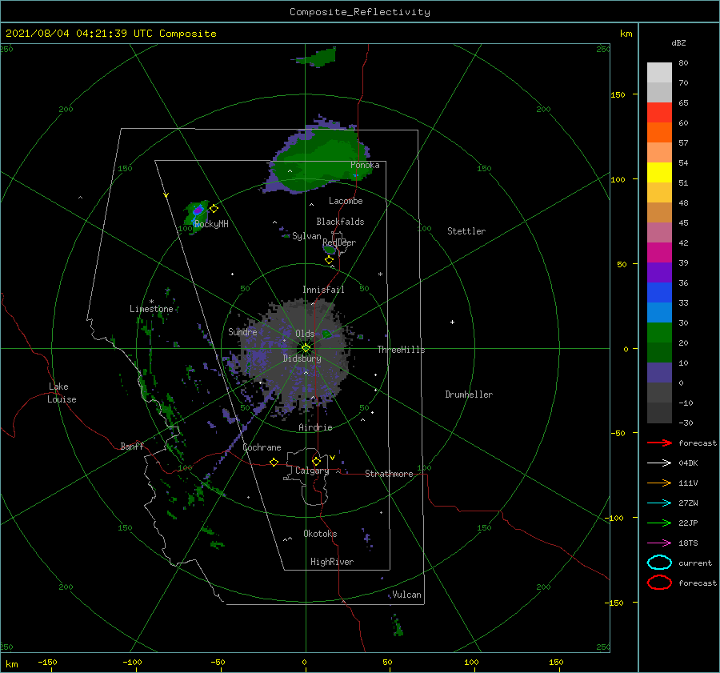The height and width of the screenshot is (673, 720).
Task: Select the dark green 10-20 dBZ swatch
Action: (659, 353)
